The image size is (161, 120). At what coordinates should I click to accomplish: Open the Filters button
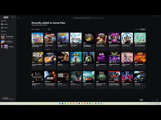coord(143,29)
